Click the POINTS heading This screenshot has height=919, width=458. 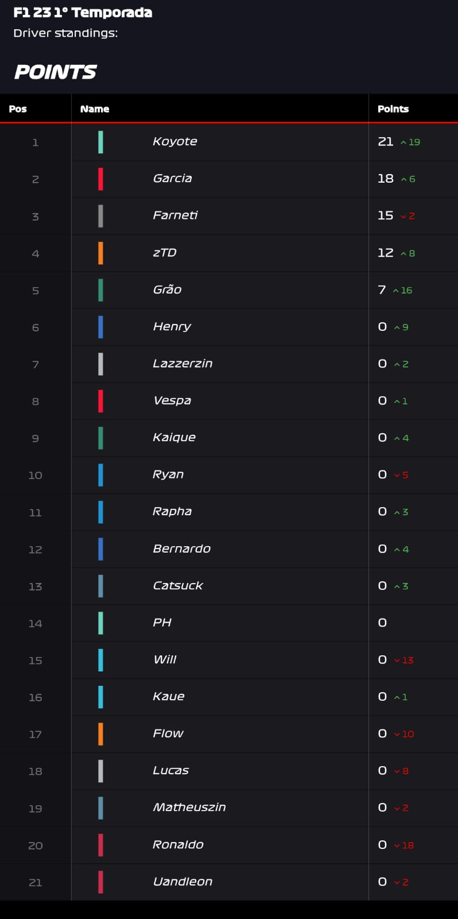pyautogui.click(x=56, y=72)
